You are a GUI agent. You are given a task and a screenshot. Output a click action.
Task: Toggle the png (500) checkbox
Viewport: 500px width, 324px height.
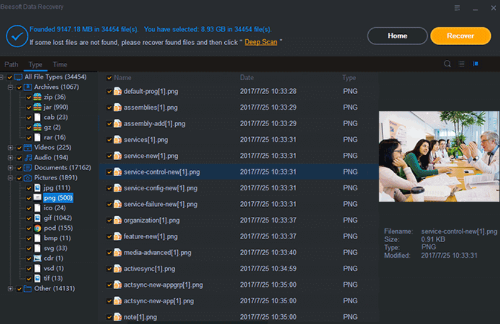29,198
